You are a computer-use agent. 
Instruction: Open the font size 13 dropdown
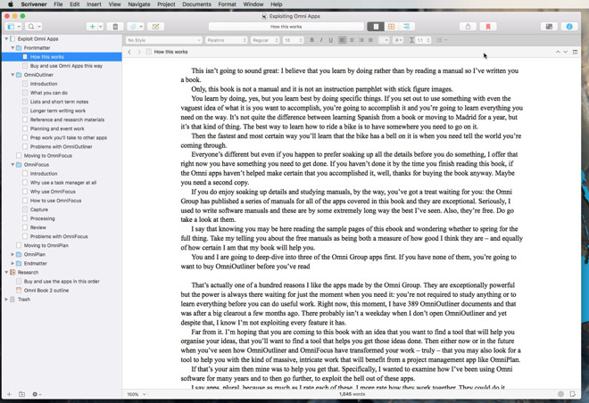click(x=293, y=40)
